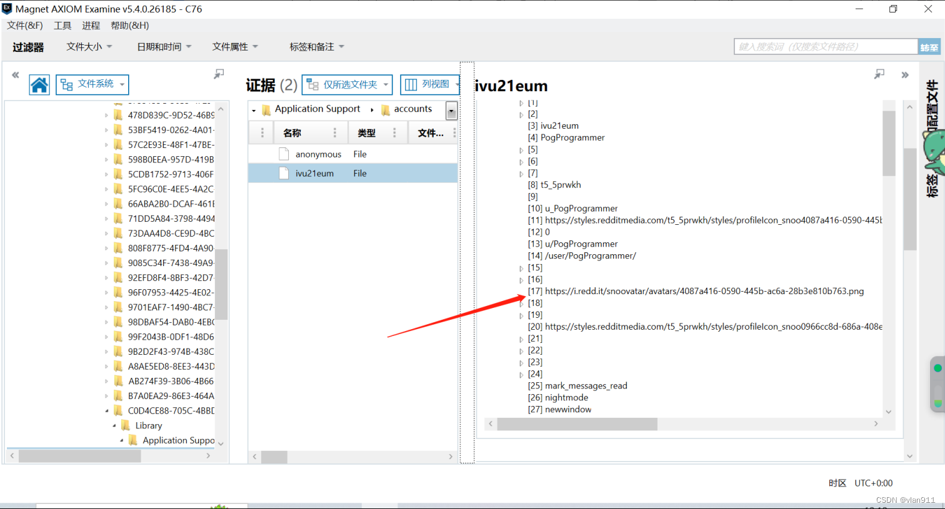
Task: Sort by 类型 column header
Action: click(366, 133)
